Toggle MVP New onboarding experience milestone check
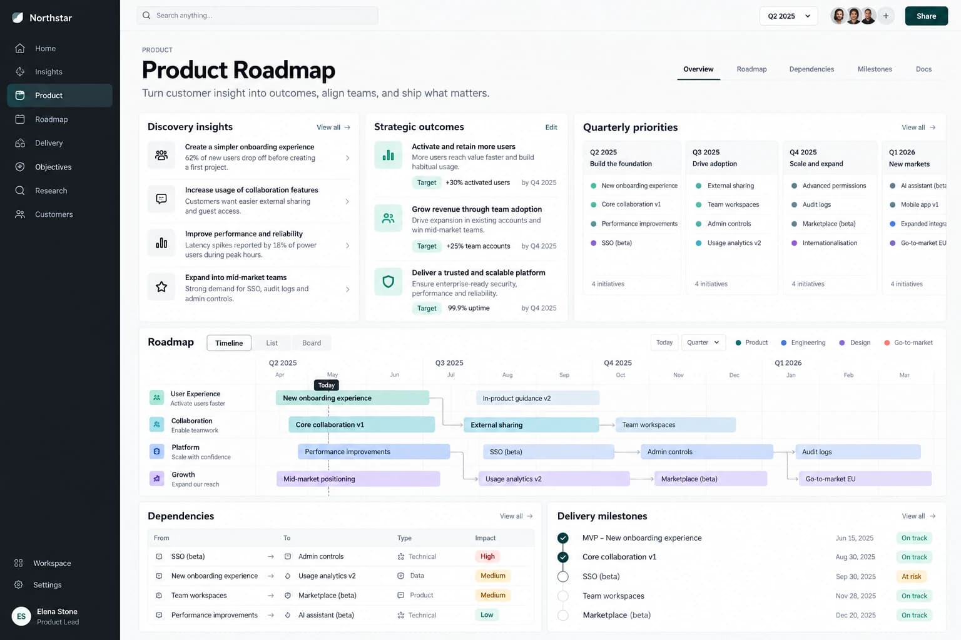 coord(563,538)
